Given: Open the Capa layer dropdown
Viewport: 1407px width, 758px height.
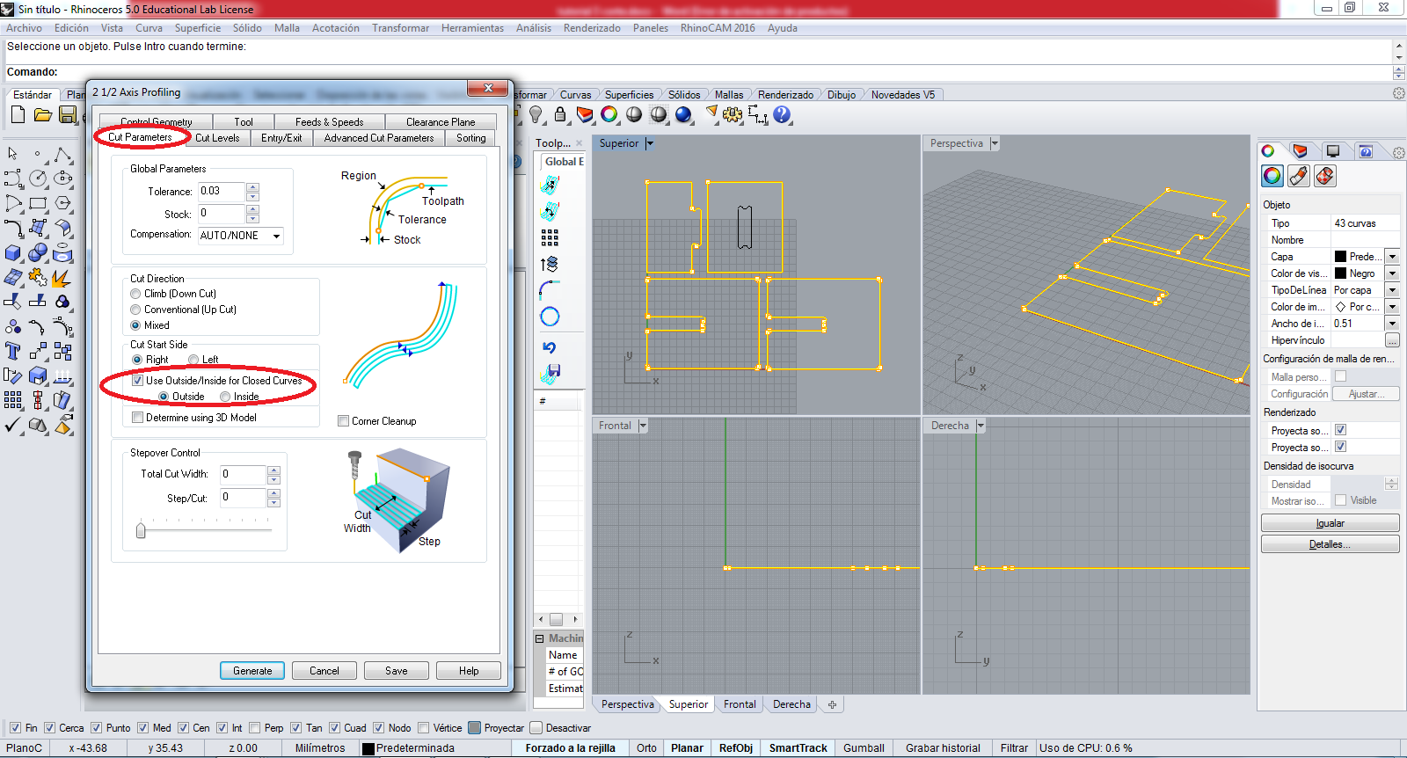Looking at the screenshot, I should (x=1392, y=257).
